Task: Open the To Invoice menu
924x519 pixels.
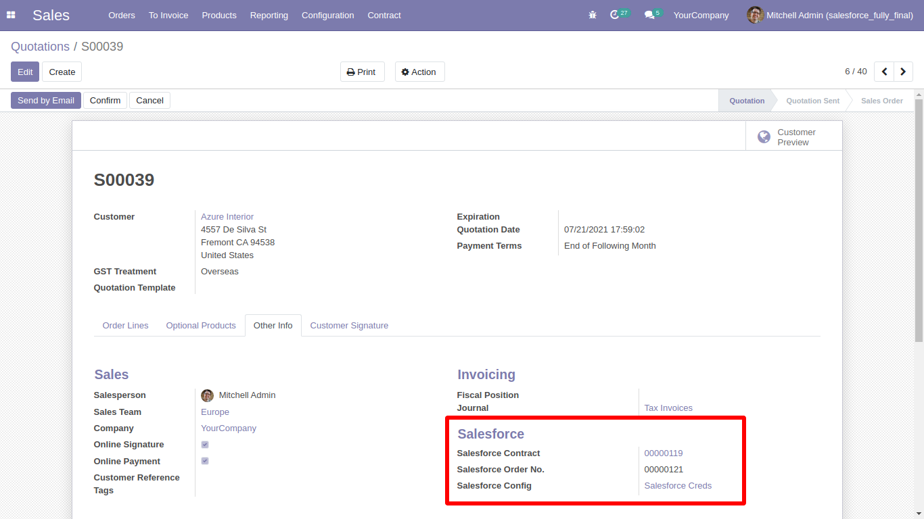Action: pyautogui.click(x=168, y=15)
